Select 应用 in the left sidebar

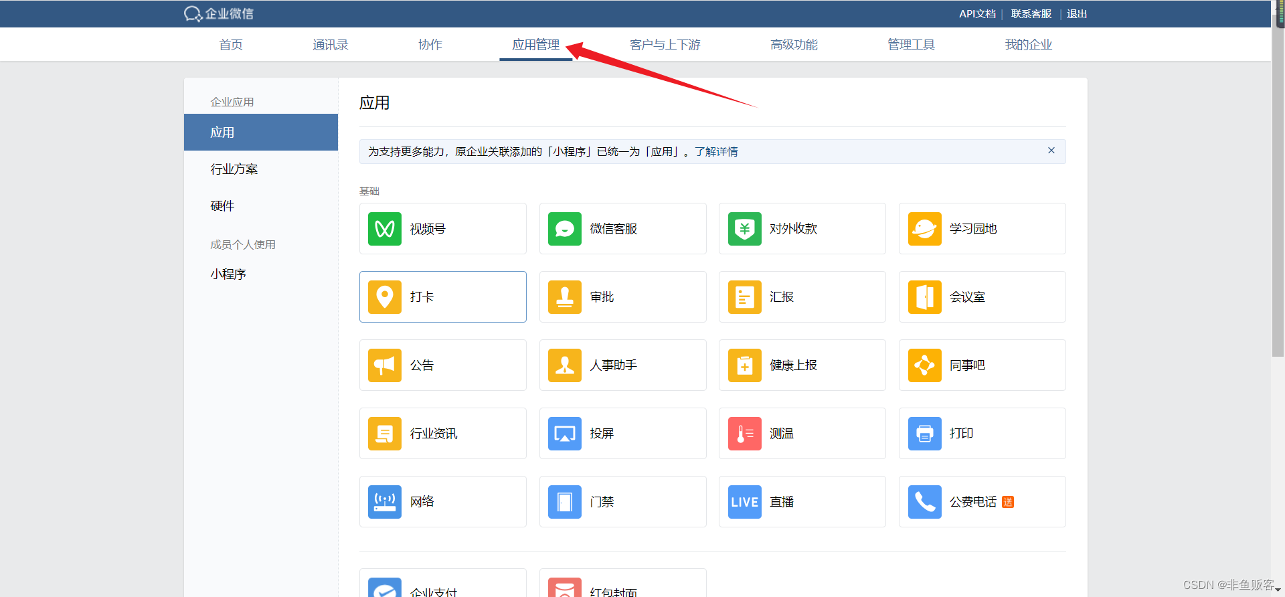point(261,133)
